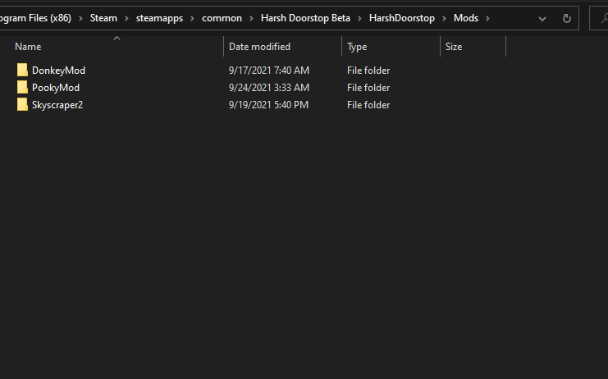This screenshot has width=608, height=379.
Task: Refresh the current folder view
Action: [x=566, y=18]
